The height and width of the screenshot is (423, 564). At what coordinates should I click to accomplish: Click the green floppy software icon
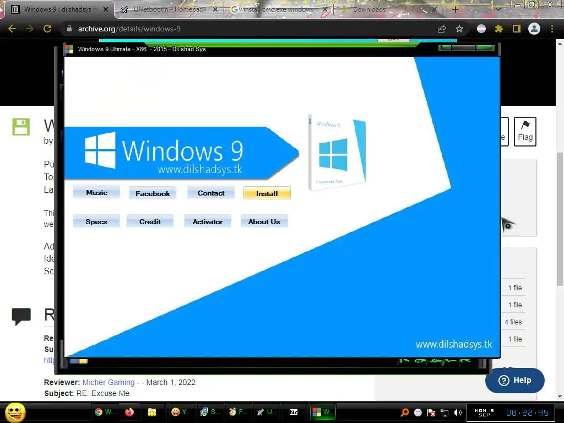(21, 127)
